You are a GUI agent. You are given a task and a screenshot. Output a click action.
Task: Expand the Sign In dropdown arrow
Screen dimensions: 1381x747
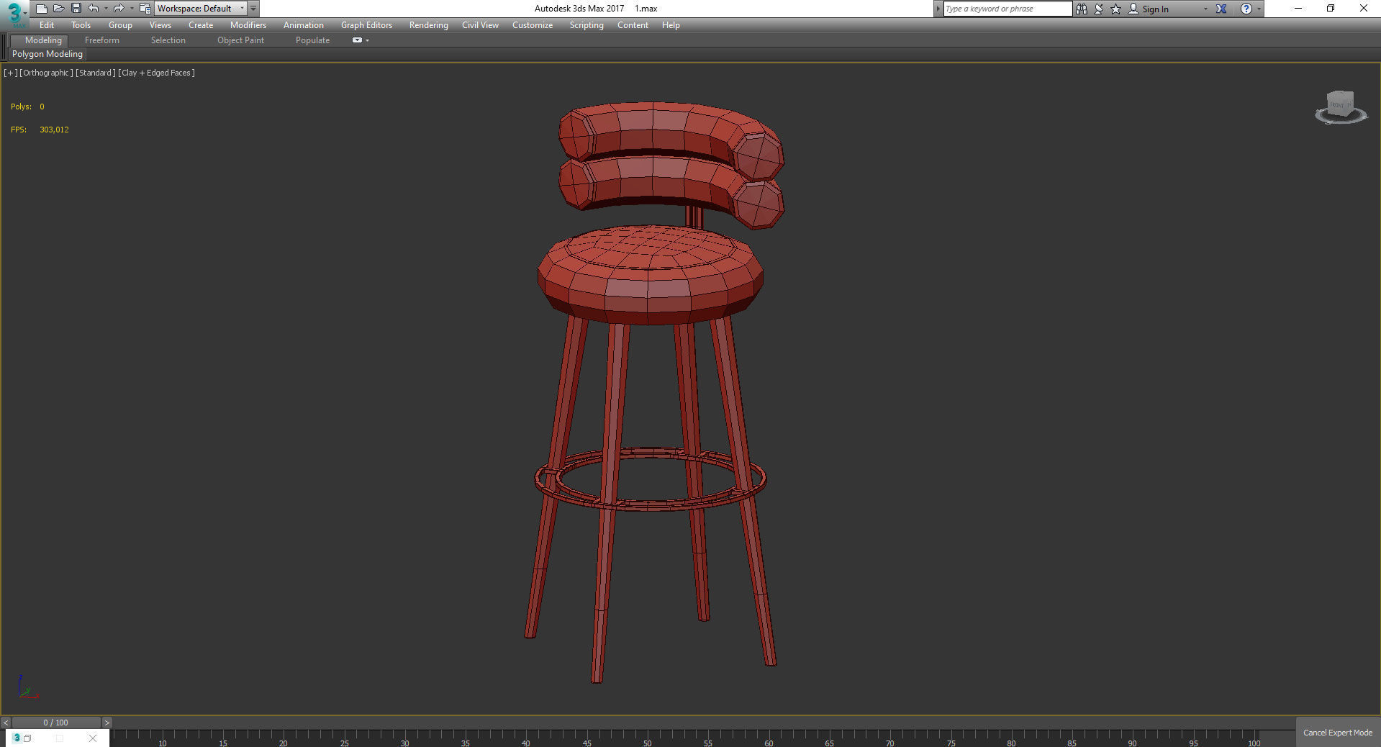point(1205,9)
